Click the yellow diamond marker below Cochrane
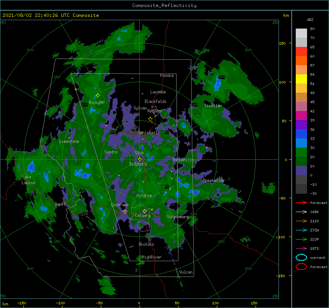329x308 pixels. pos(125,211)
